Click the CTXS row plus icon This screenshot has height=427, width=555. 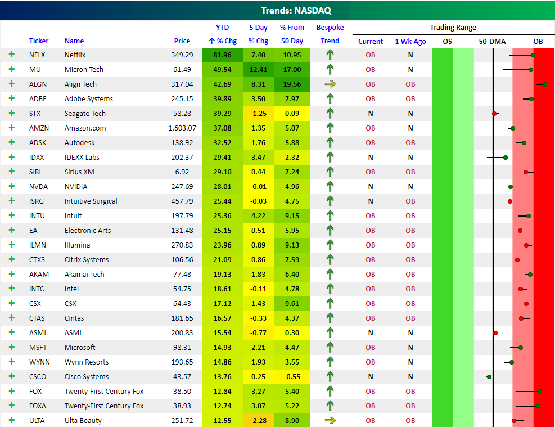[12, 259]
